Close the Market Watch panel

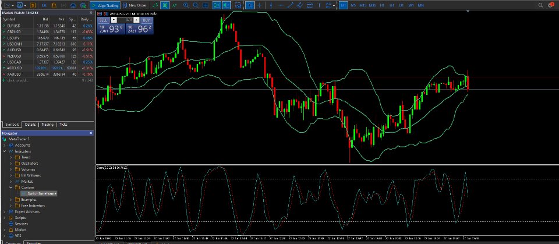(x=91, y=13)
